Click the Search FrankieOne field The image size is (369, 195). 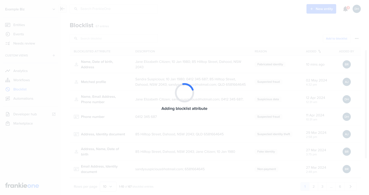pyautogui.click(x=114, y=9)
